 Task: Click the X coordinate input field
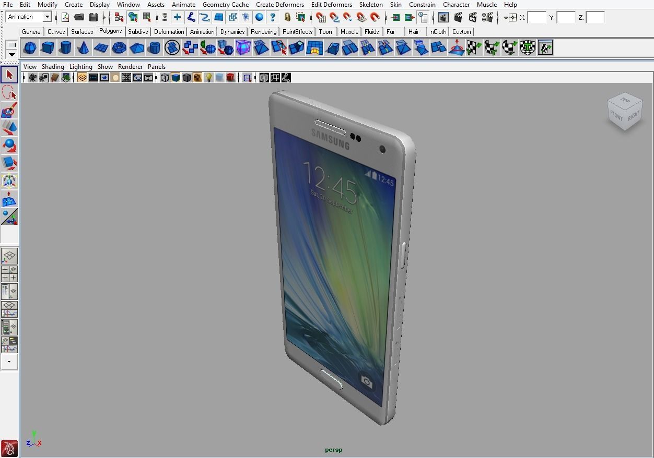tap(537, 17)
